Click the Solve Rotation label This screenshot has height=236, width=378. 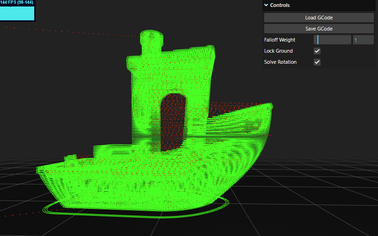(x=280, y=62)
